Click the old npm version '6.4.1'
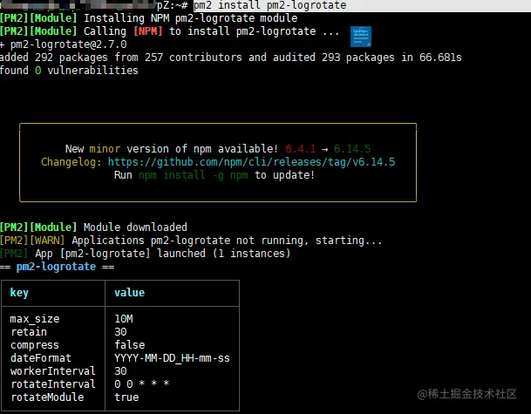The height and width of the screenshot is (414, 531). (x=301, y=149)
